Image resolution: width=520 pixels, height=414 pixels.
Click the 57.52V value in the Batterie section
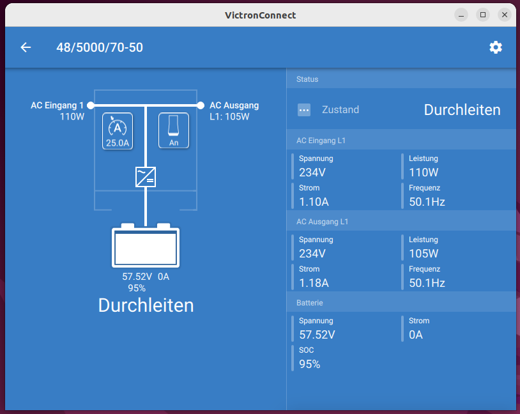(317, 335)
